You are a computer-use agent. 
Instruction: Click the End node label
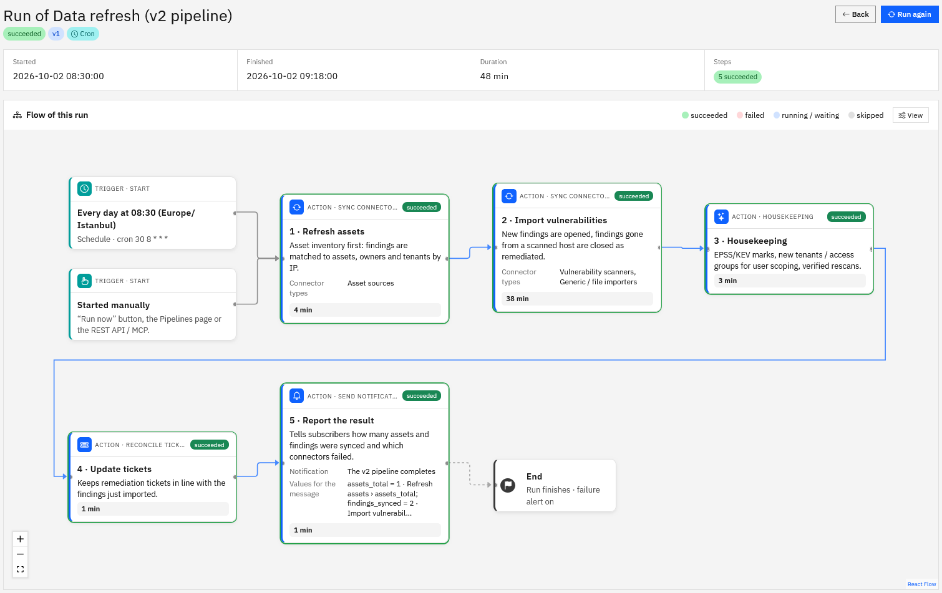pyautogui.click(x=535, y=476)
